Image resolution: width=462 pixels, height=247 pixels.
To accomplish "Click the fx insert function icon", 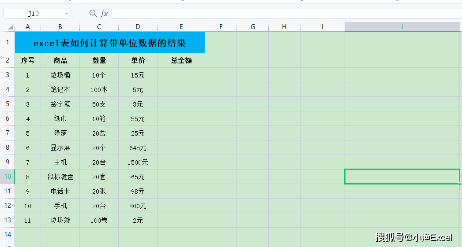I will point(104,14).
